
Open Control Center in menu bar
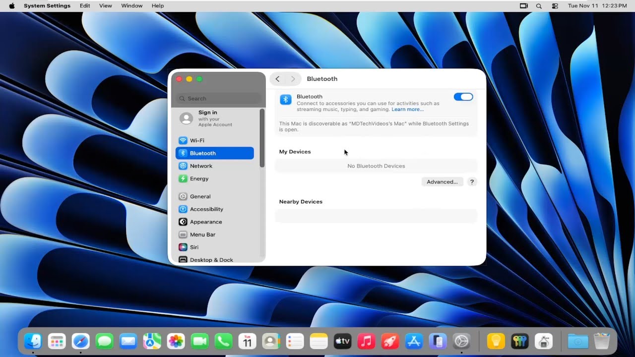click(555, 6)
